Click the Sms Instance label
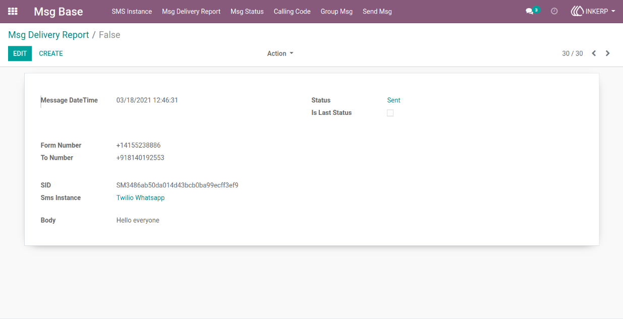The image size is (623, 319). tap(61, 198)
